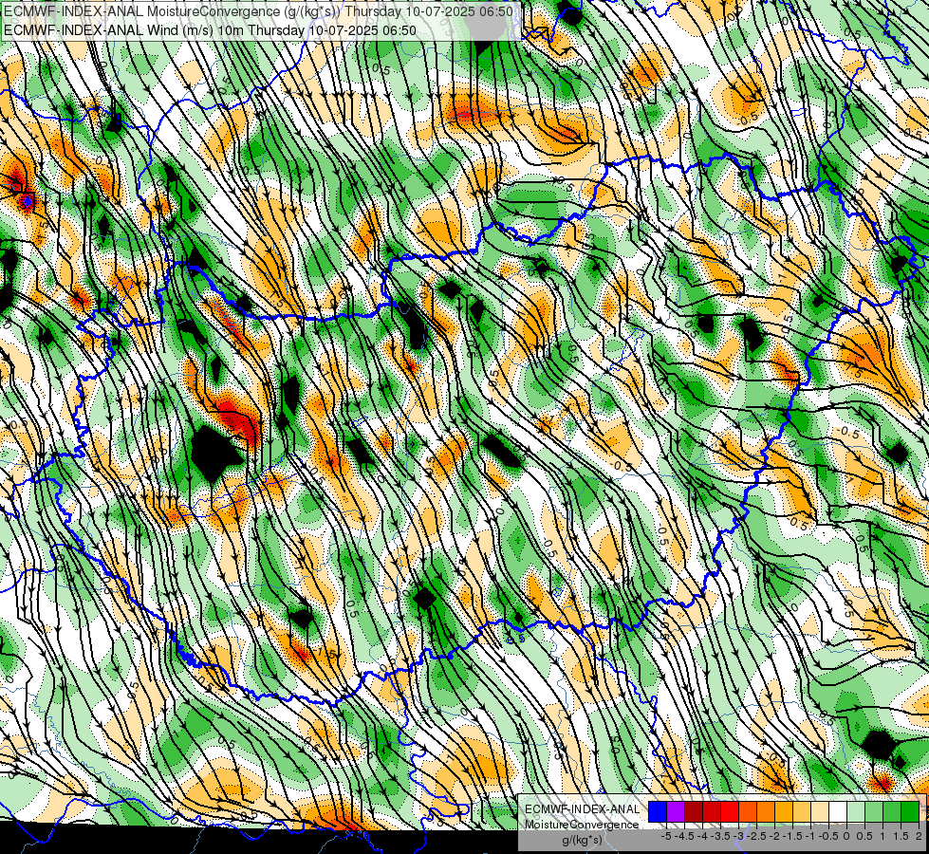Select the pale peach swatch between -1 and -0.5

(819, 811)
